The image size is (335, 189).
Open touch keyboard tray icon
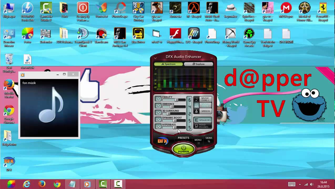point(292,184)
